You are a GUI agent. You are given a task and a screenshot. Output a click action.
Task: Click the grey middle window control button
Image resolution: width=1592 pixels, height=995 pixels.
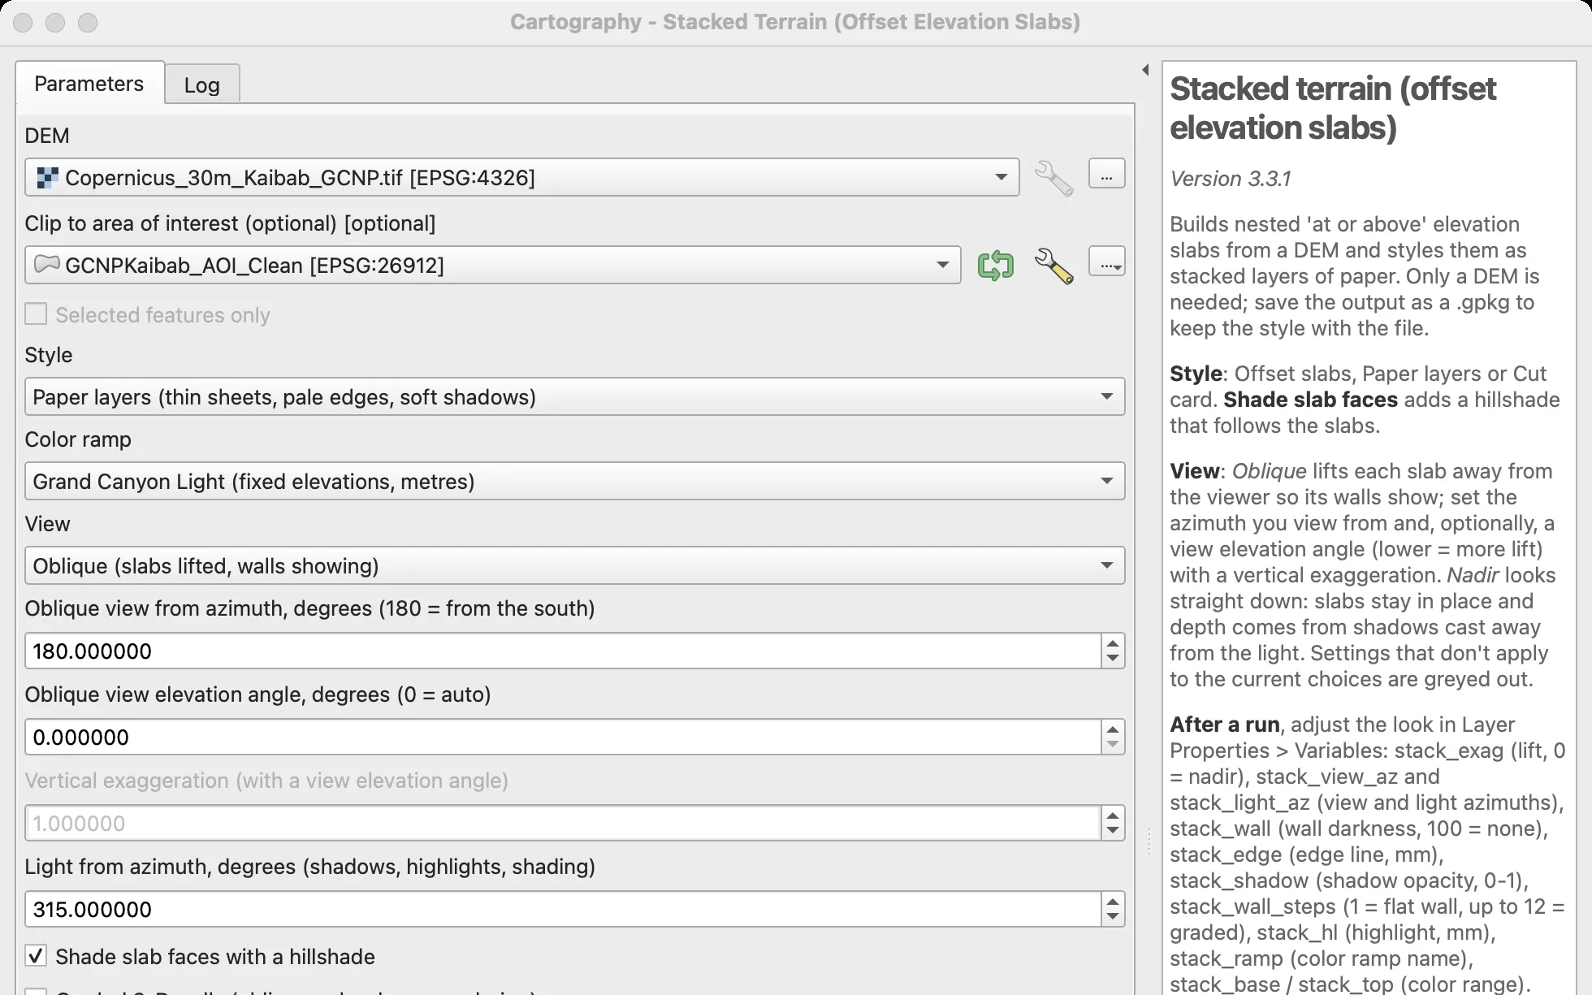coord(55,23)
